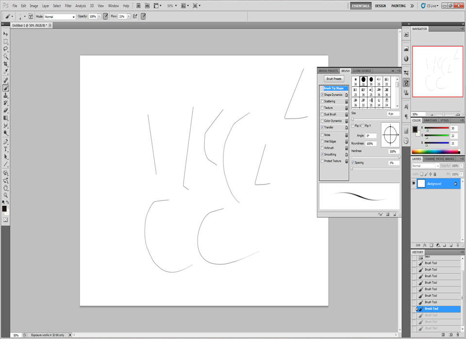Toggle airbrush mode icon beside Flow

135,16
